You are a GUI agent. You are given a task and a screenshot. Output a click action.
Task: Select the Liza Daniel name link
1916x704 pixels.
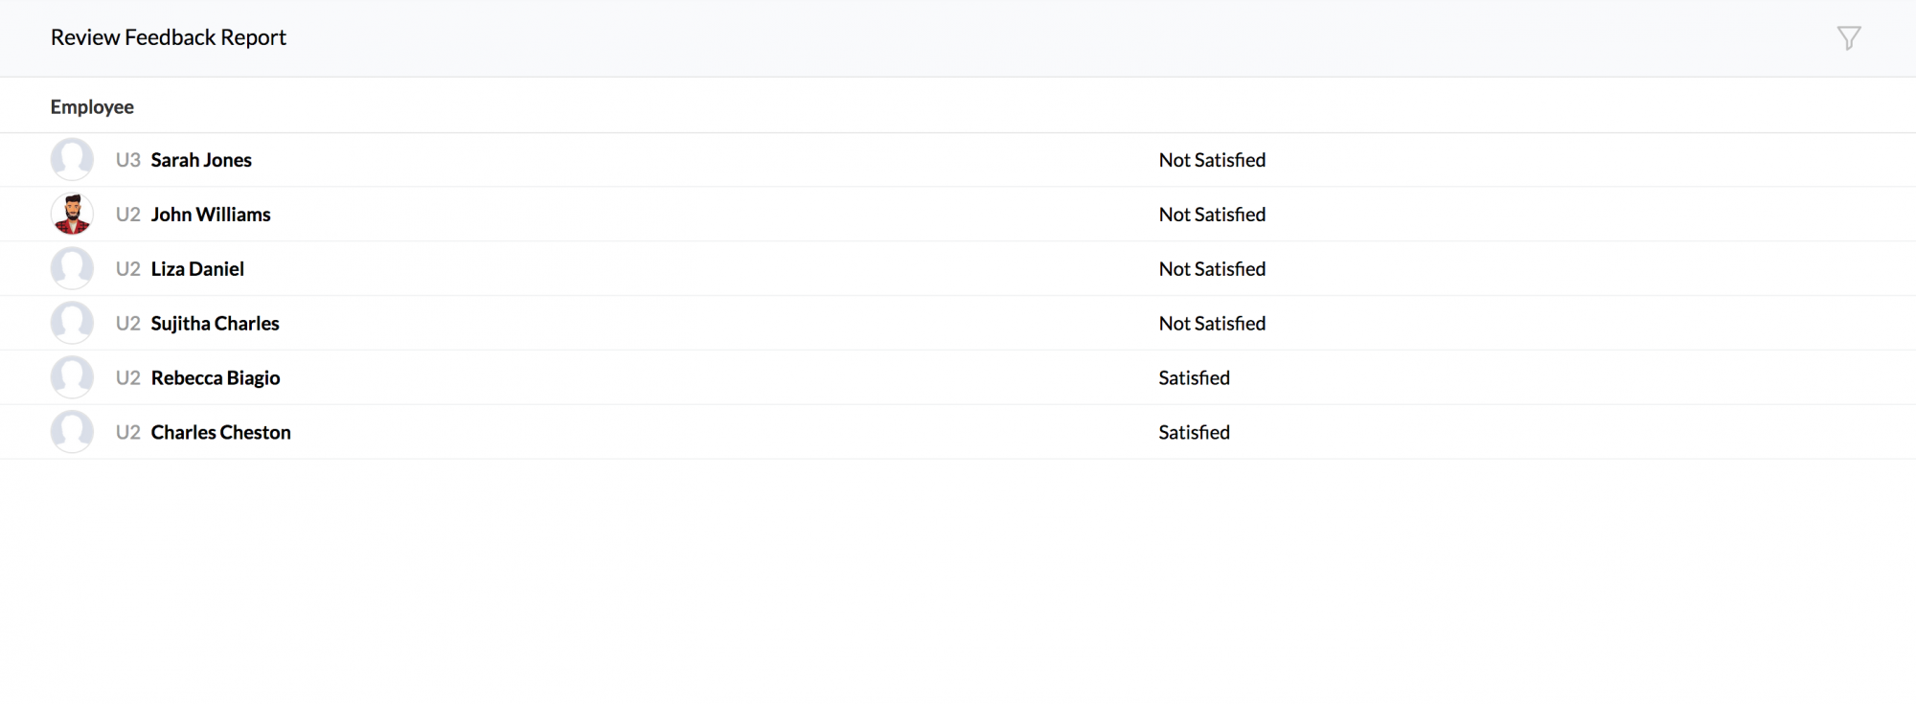197,269
